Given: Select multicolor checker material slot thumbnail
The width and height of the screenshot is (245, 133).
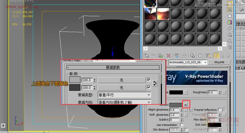Looking at the screenshot, I should click(x=150, y=3).
